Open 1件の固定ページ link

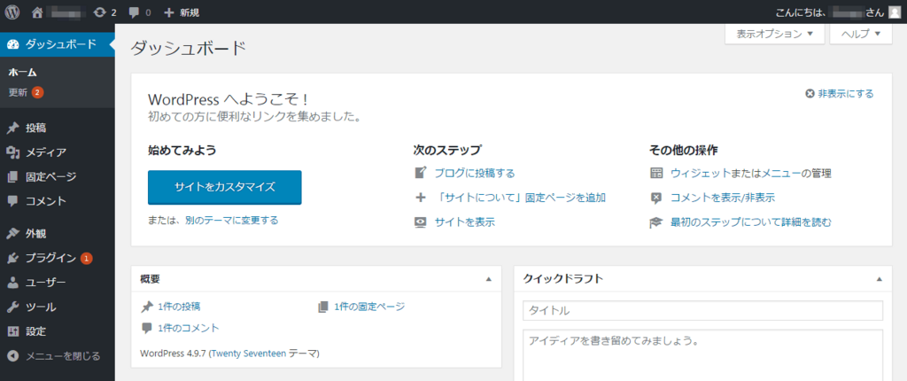369,307
